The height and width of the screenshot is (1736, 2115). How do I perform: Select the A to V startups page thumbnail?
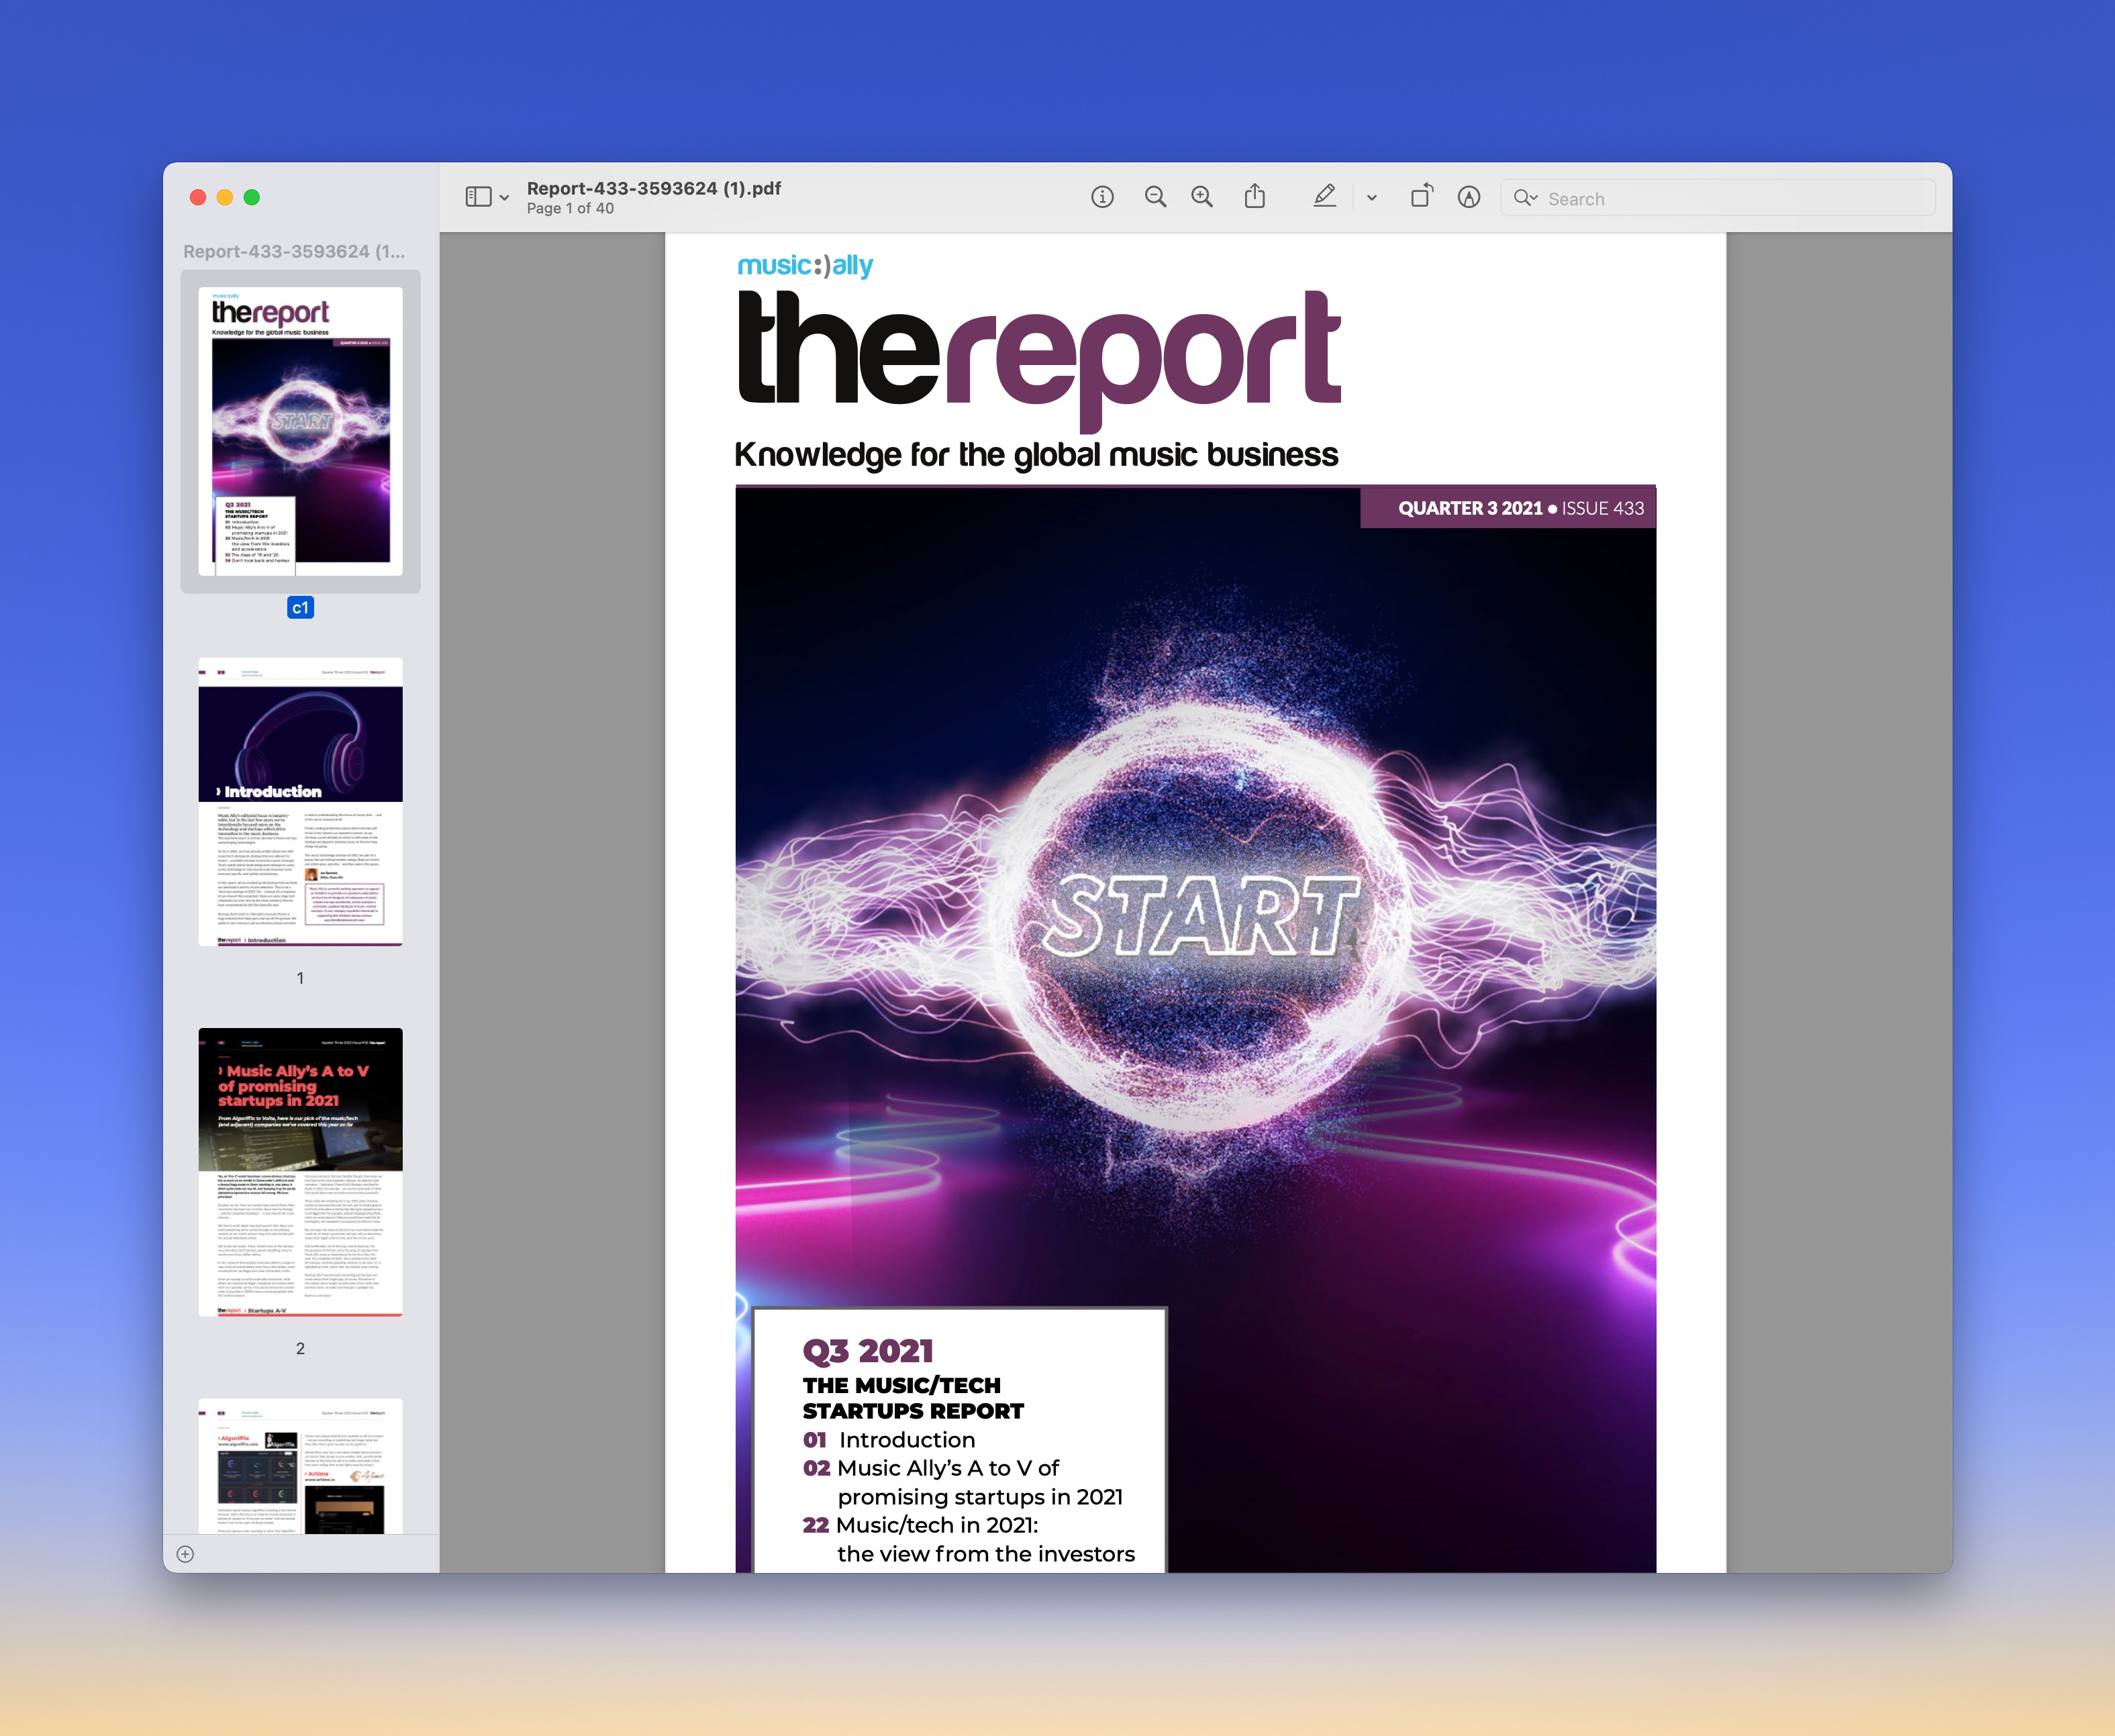300,1171
